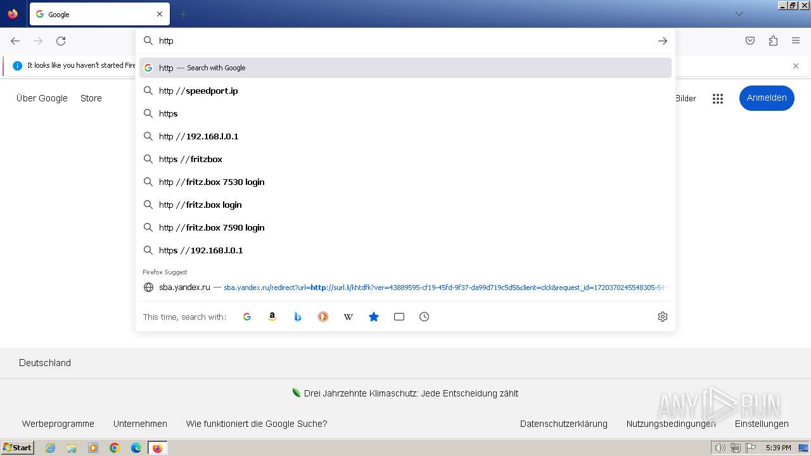The image size is (811, 456).
Task: Click the volume speaker tray icon
Action: [720, 448]
